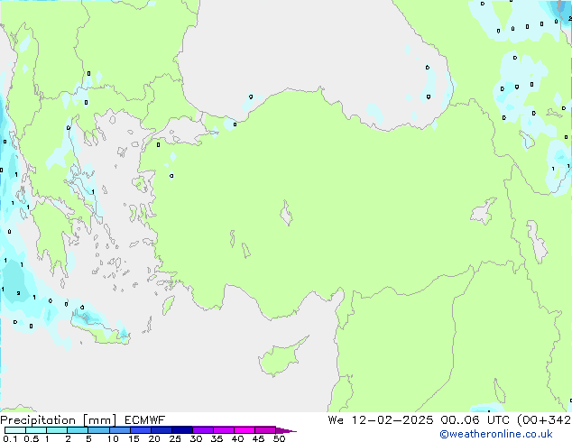Select the legend swatch between 5 and 10
The image size is (572, 442).
pyautogui.click(x=100, y=430)
